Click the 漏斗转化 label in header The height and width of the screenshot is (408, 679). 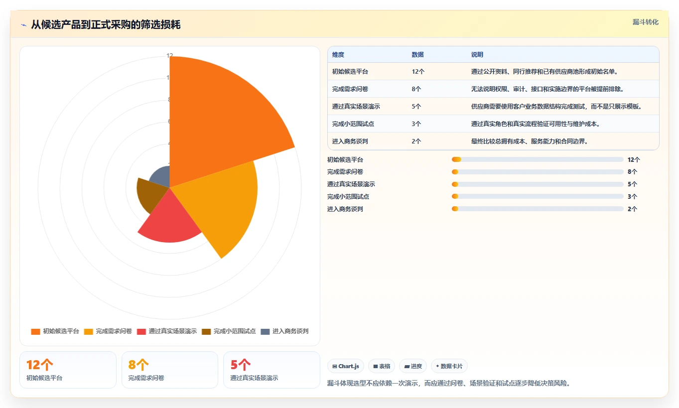point(646,22)
